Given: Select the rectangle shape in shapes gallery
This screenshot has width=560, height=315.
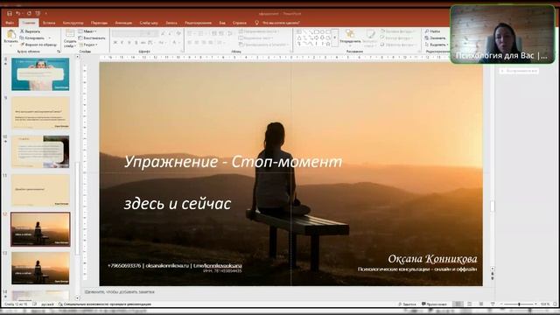Looking at the screenshot, I should 317,31.
